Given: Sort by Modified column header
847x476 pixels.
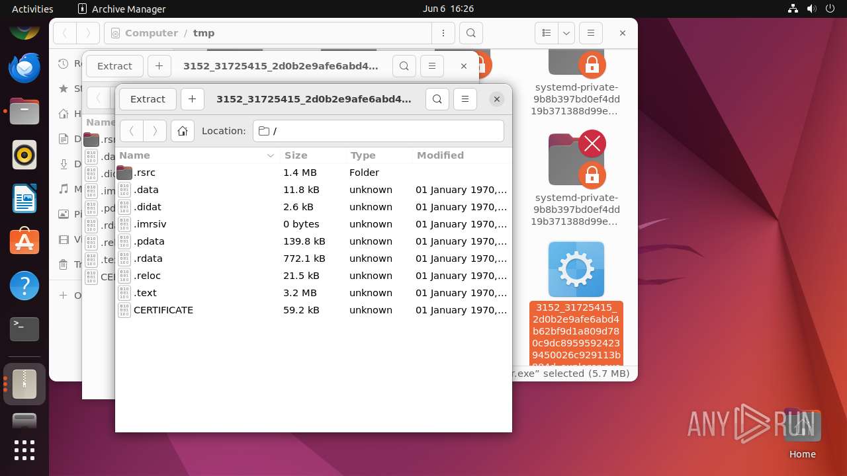Looking at the screenshot, I should [461, 155].
